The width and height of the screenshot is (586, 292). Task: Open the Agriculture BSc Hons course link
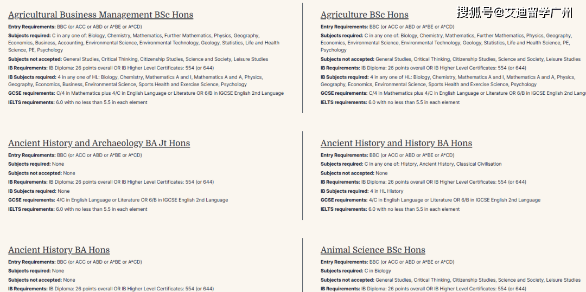coord(365,15)
